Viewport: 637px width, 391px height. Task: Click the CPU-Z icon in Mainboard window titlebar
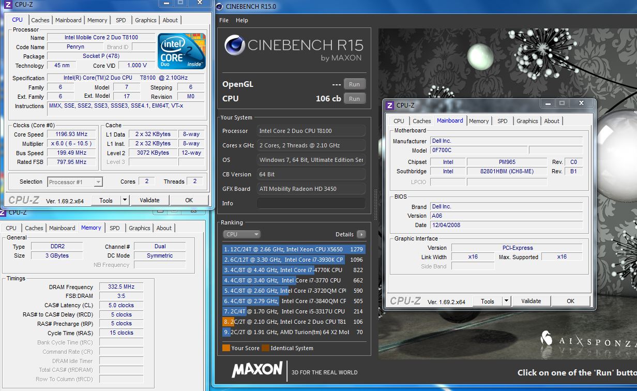[x=390, y=105]
